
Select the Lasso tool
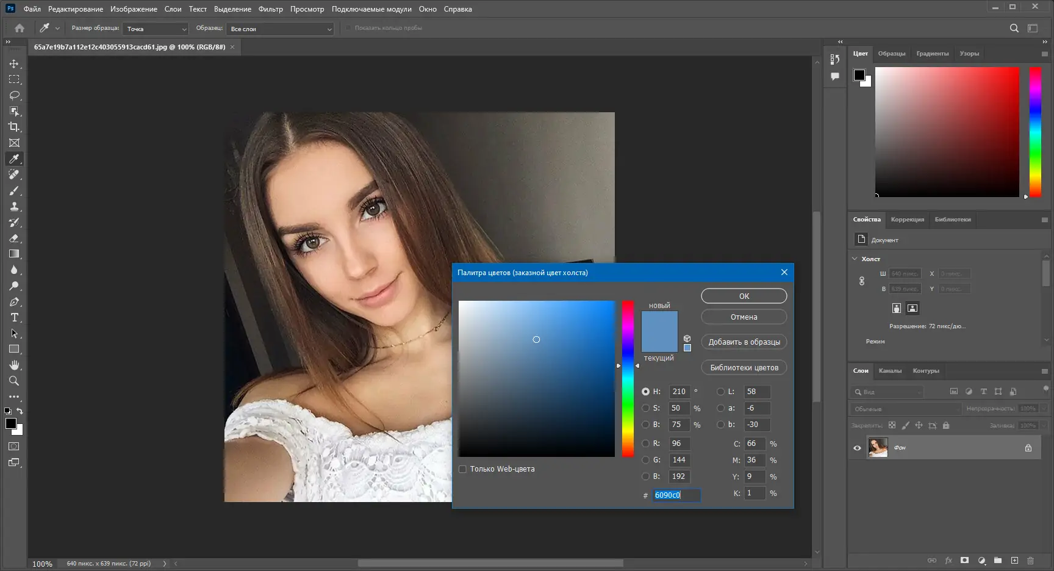[x=14, y=95]
